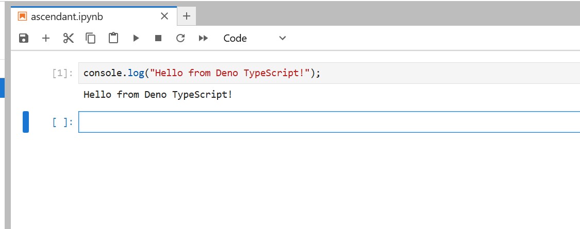Screen dimensions: 580x229
Task: Interrupt the kernel with the stop square
Action: 158,38
